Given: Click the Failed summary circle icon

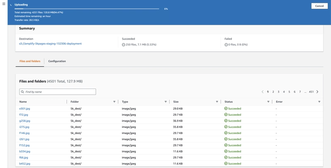Looking at the screenshot, I should [226, 45].
